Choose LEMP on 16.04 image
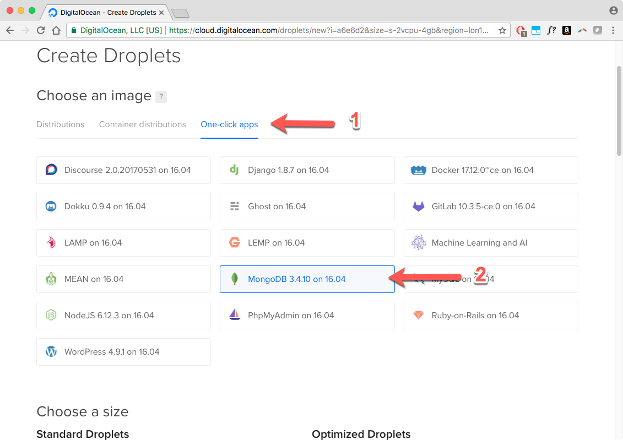This screenshot has height=440, width=623. click(307, 243)
